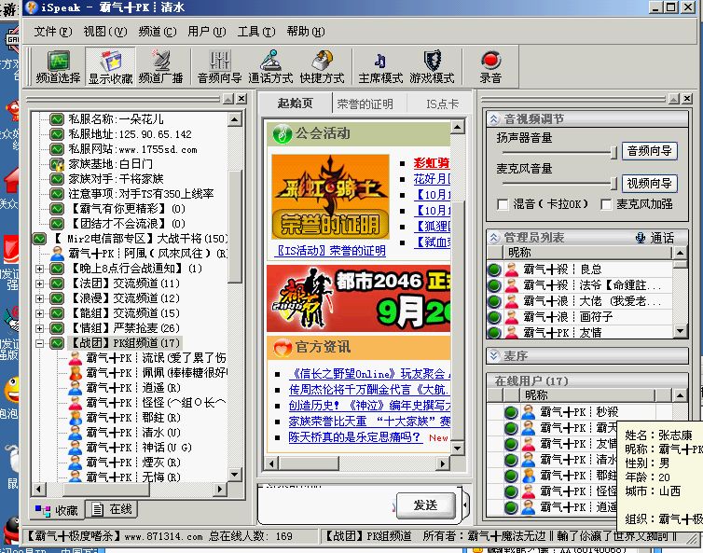Click the 官方资讯 heart icon
Image resolution: width=703 pixels, height=553 pixels.
coord(283,347)
